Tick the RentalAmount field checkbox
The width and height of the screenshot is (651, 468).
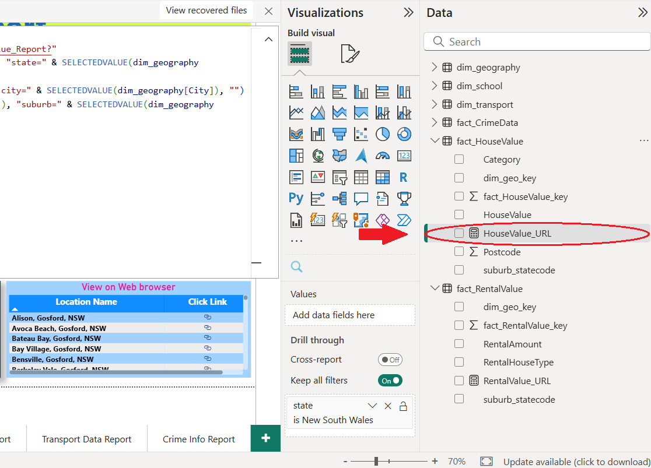[x=459, y=344]
